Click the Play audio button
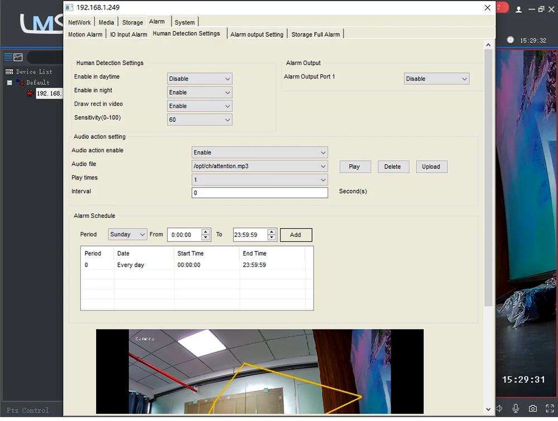The height and width of the screenshot is (421, 558). point(355,166)
